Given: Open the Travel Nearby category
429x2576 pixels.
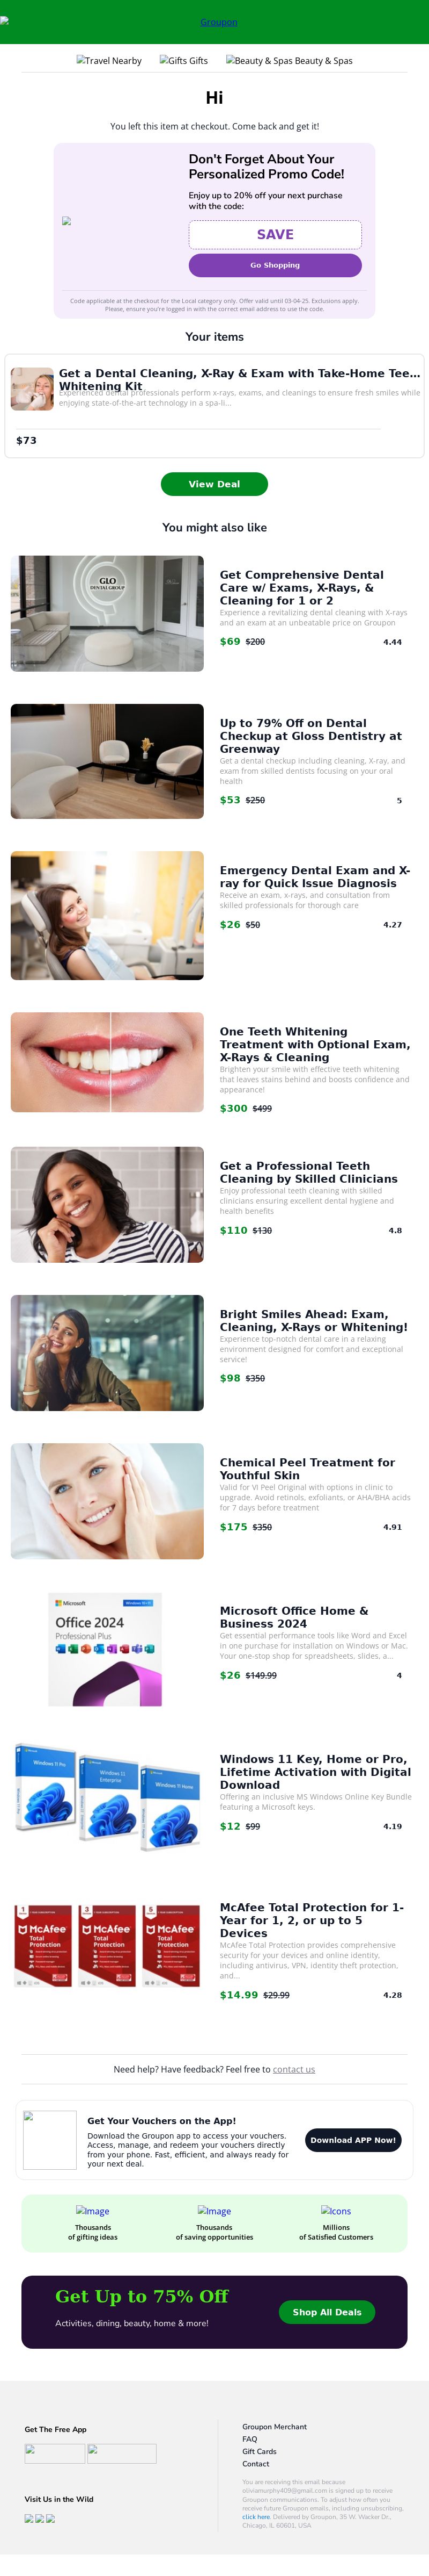Looking at the screenshot, I should pyautogui.click(x=109, y=61).
